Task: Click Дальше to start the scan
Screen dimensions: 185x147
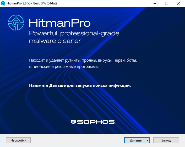Action: 135,140
